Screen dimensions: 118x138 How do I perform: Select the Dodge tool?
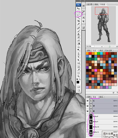[x=79, y=50]
